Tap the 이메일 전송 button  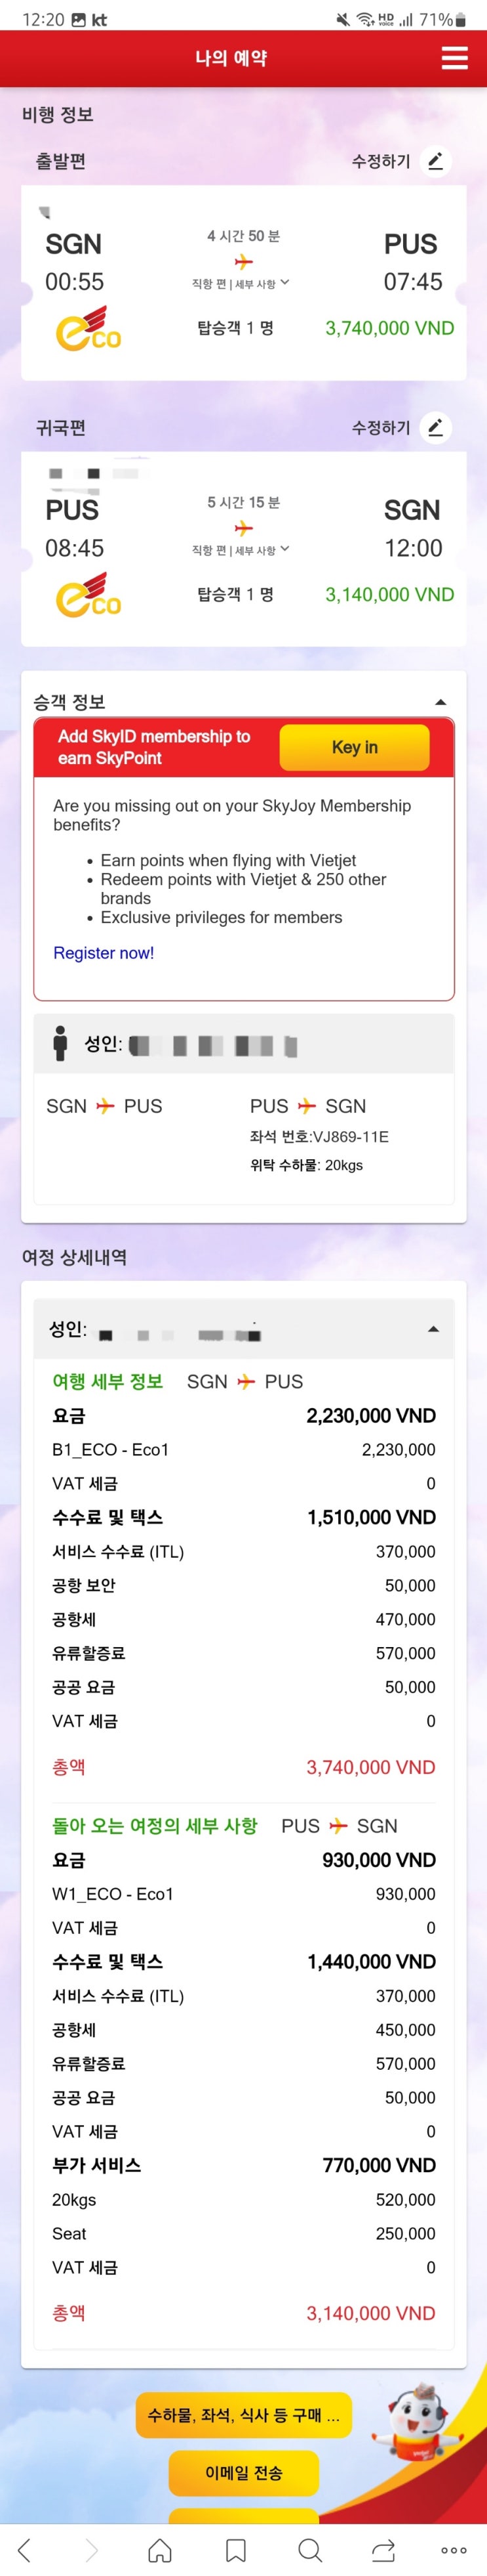point(244,2472)
